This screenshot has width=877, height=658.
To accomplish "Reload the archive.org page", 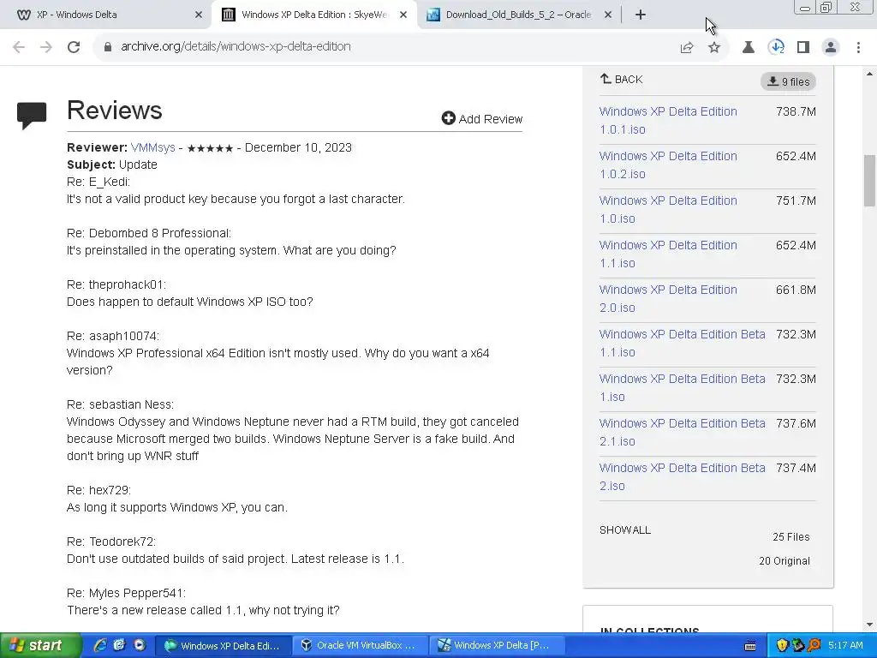I will click(74, 47).
